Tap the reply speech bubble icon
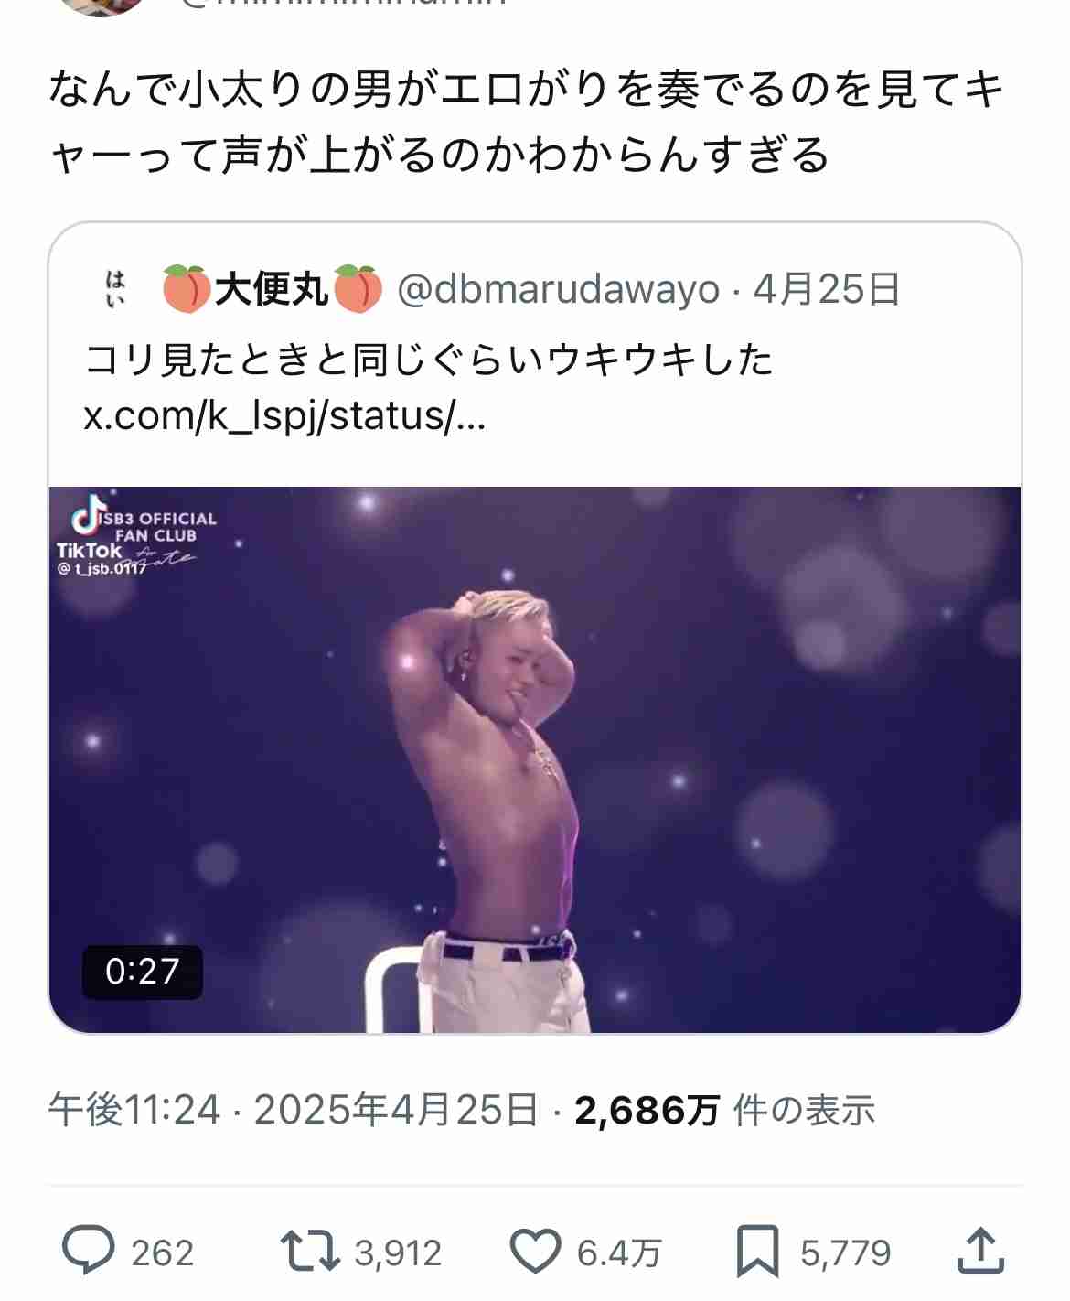The image size is (1070, 1301). click(88, 1252)
